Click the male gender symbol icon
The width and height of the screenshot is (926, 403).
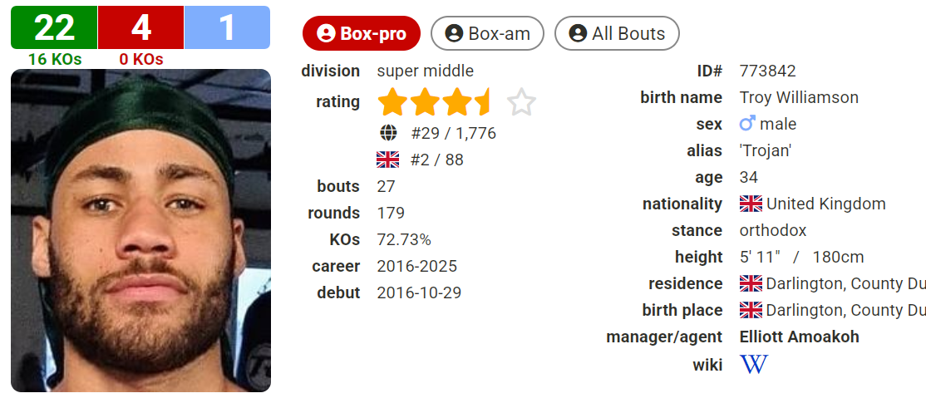[747, 124]
